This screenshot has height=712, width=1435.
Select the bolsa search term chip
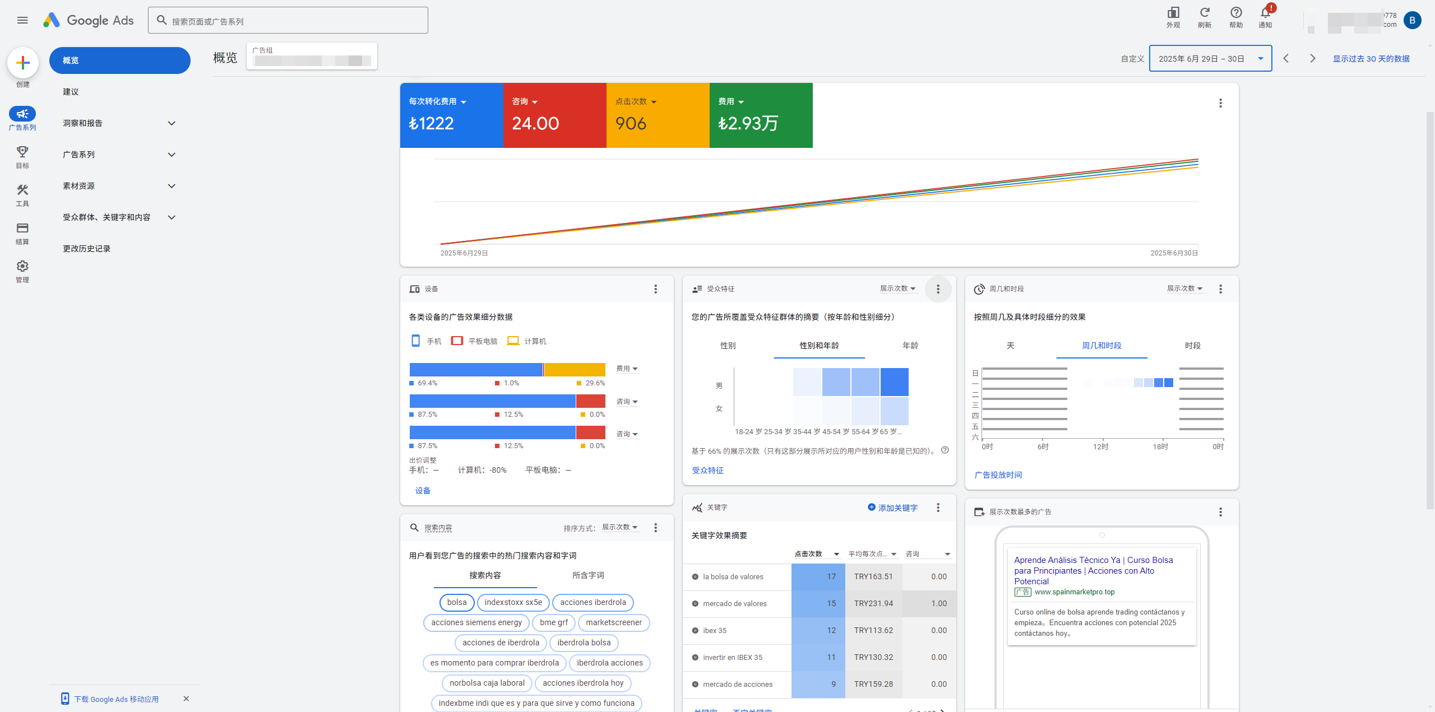456,602
